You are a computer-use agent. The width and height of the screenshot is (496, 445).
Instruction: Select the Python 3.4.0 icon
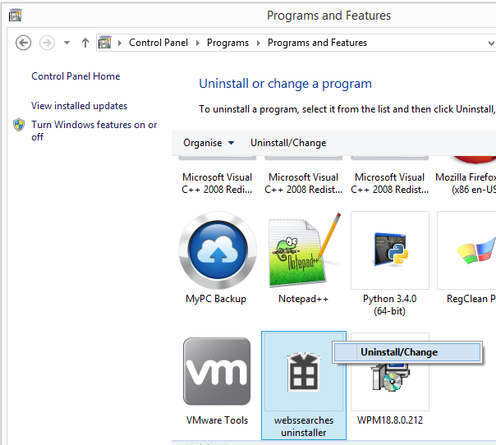click(x=390, y=250)
